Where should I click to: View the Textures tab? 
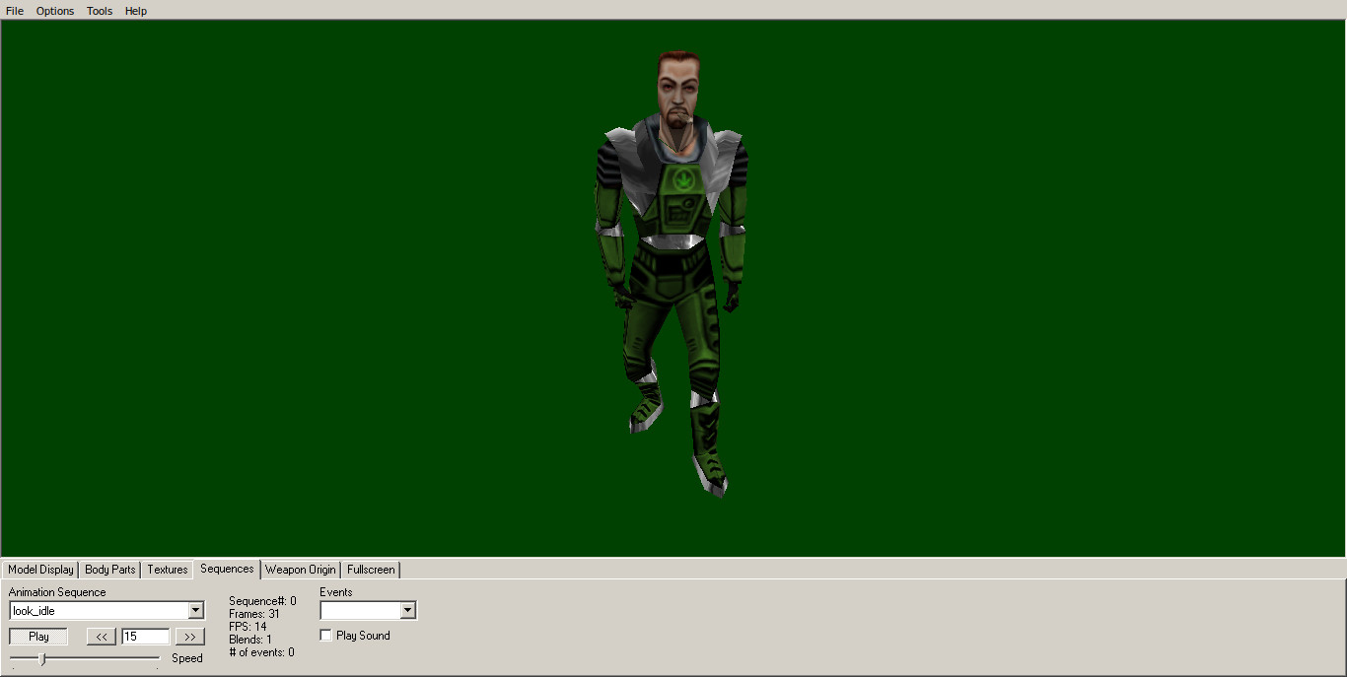[167, 570]
